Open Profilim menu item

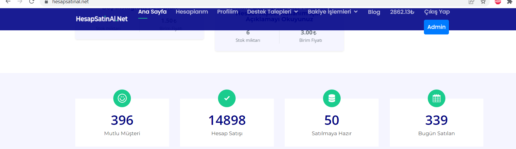point(227,12)
